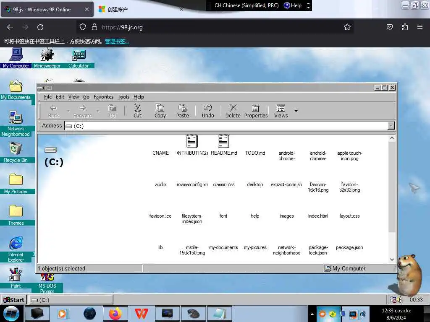
Task: Click the Copy toolbar icon
Action: 160,111
